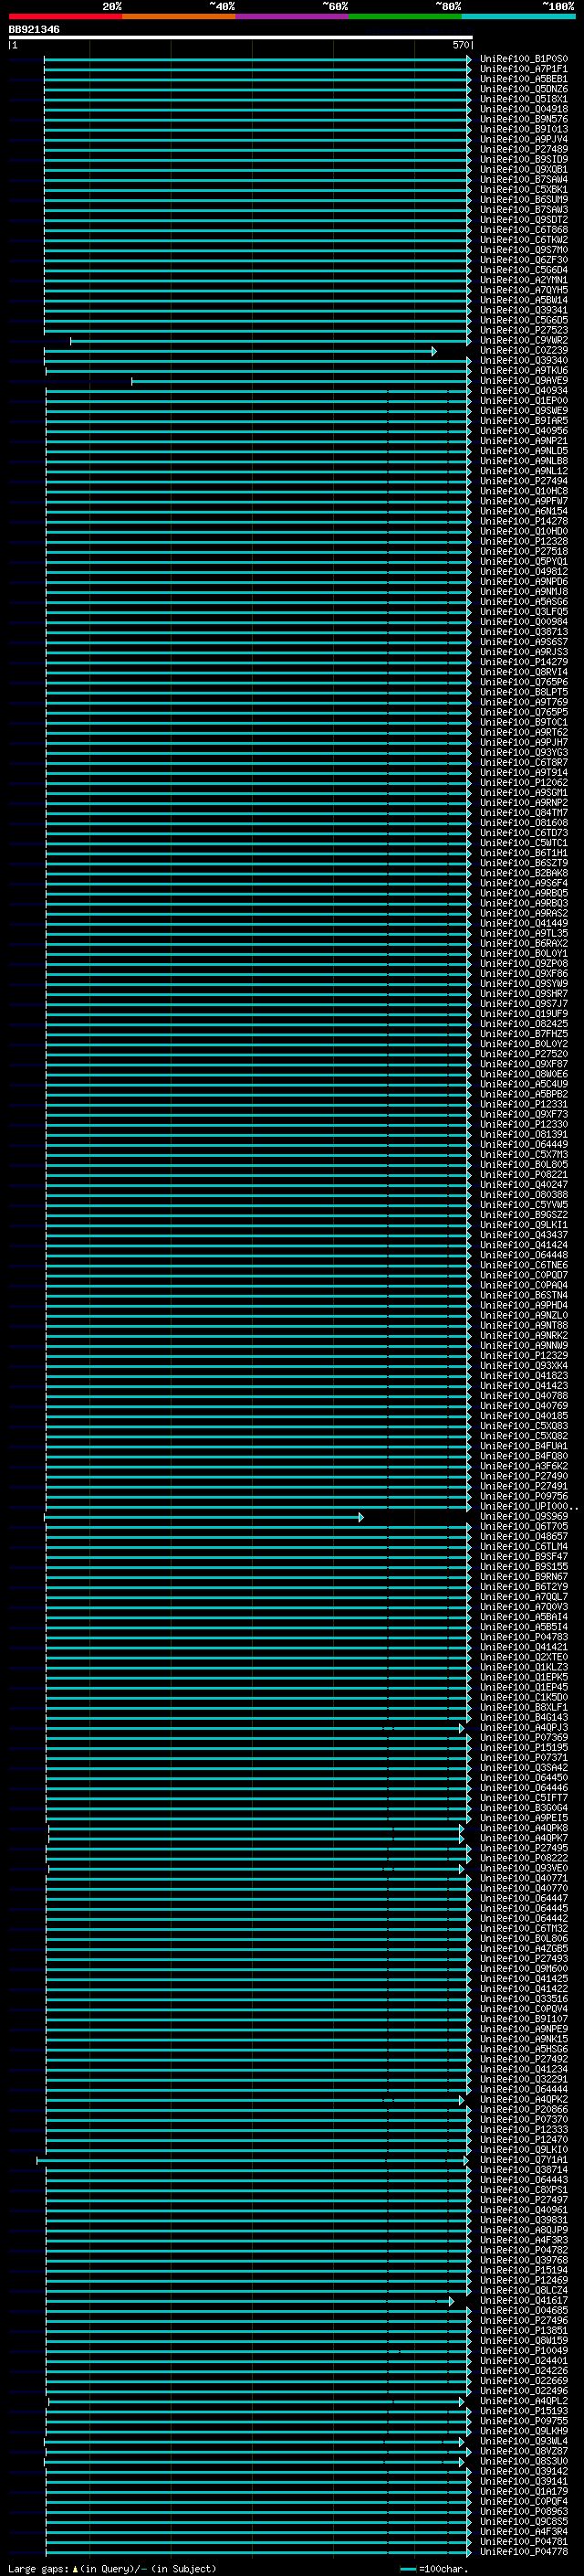Image resolution: width=584 pixels, height=2576 pixels.
Task: Click UniRef100_A9PJV4 subject label
Action: [523, 139]
